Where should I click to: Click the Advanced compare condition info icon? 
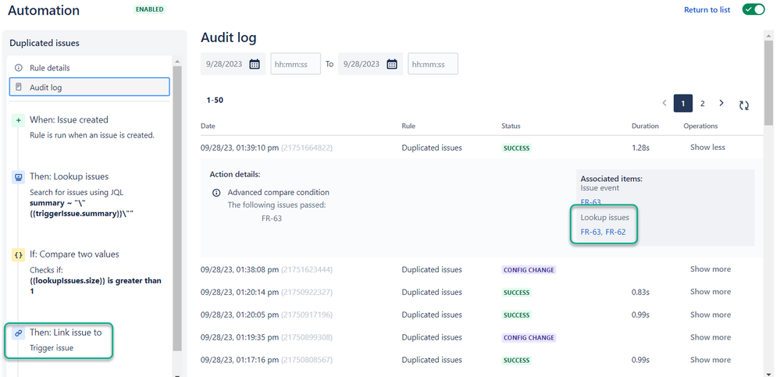216,193
